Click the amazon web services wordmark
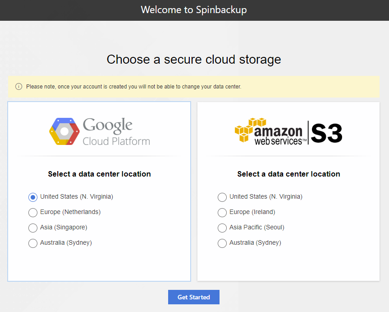The width and height of the screenshot is (389, 312). pyautogui.click(x=280, y=135)
